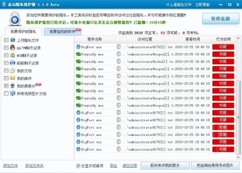The width and height of the screenshot is (242, 173).
Task: Click the 上网隐私文件 label
Action: pos(28,40)
